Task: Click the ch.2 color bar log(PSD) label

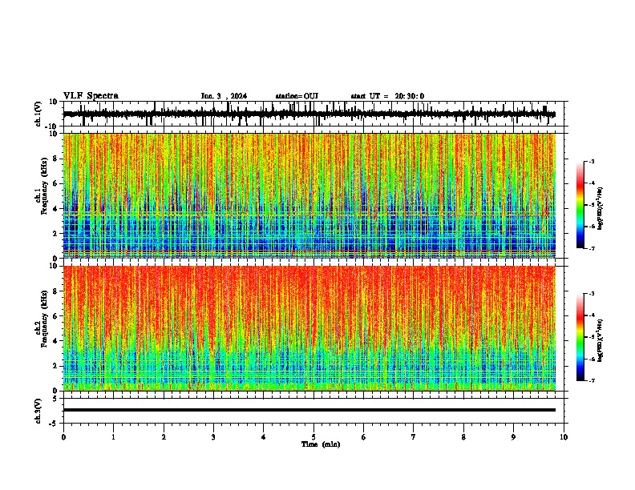Action: [600, 341]
